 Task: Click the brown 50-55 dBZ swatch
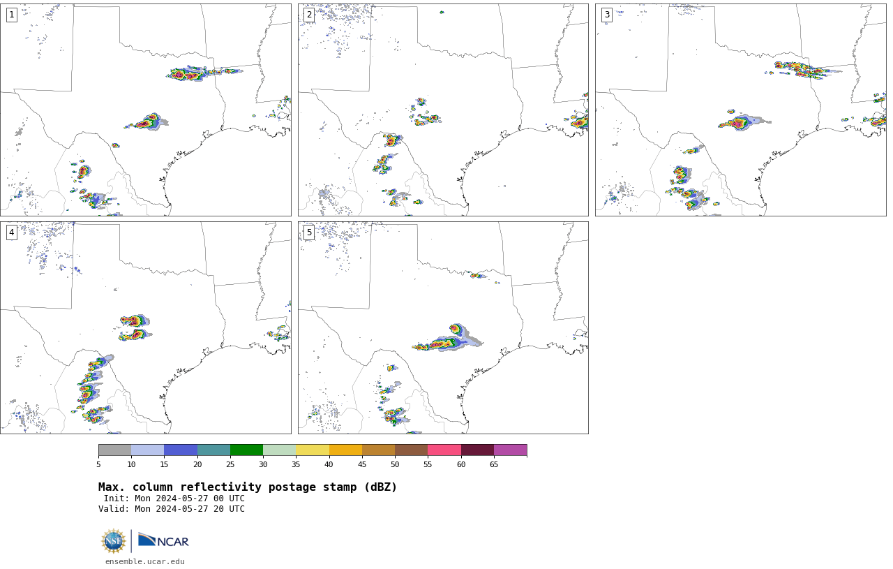(x=411, y=450)
